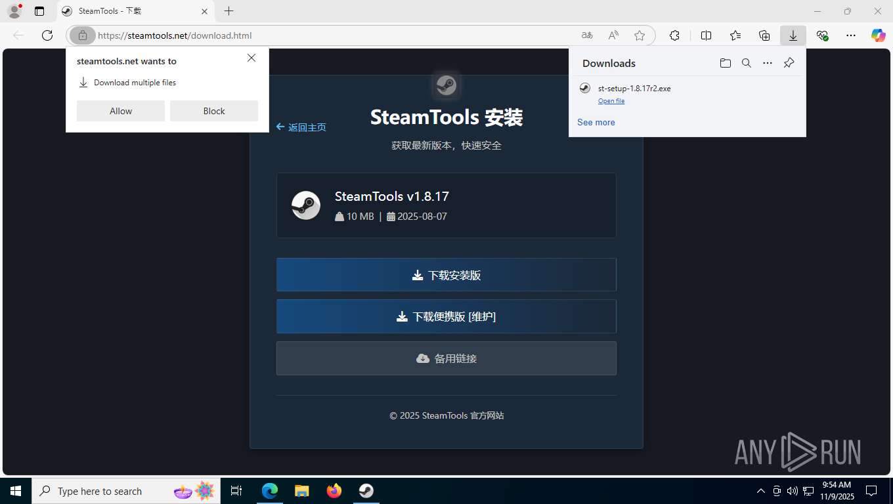893x504 pixels.
Task: Open Windows Start menu
Action: [x=15, y=491]
